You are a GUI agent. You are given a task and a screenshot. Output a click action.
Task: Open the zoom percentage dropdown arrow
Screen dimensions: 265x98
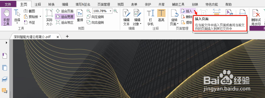[x=111, y=11]
